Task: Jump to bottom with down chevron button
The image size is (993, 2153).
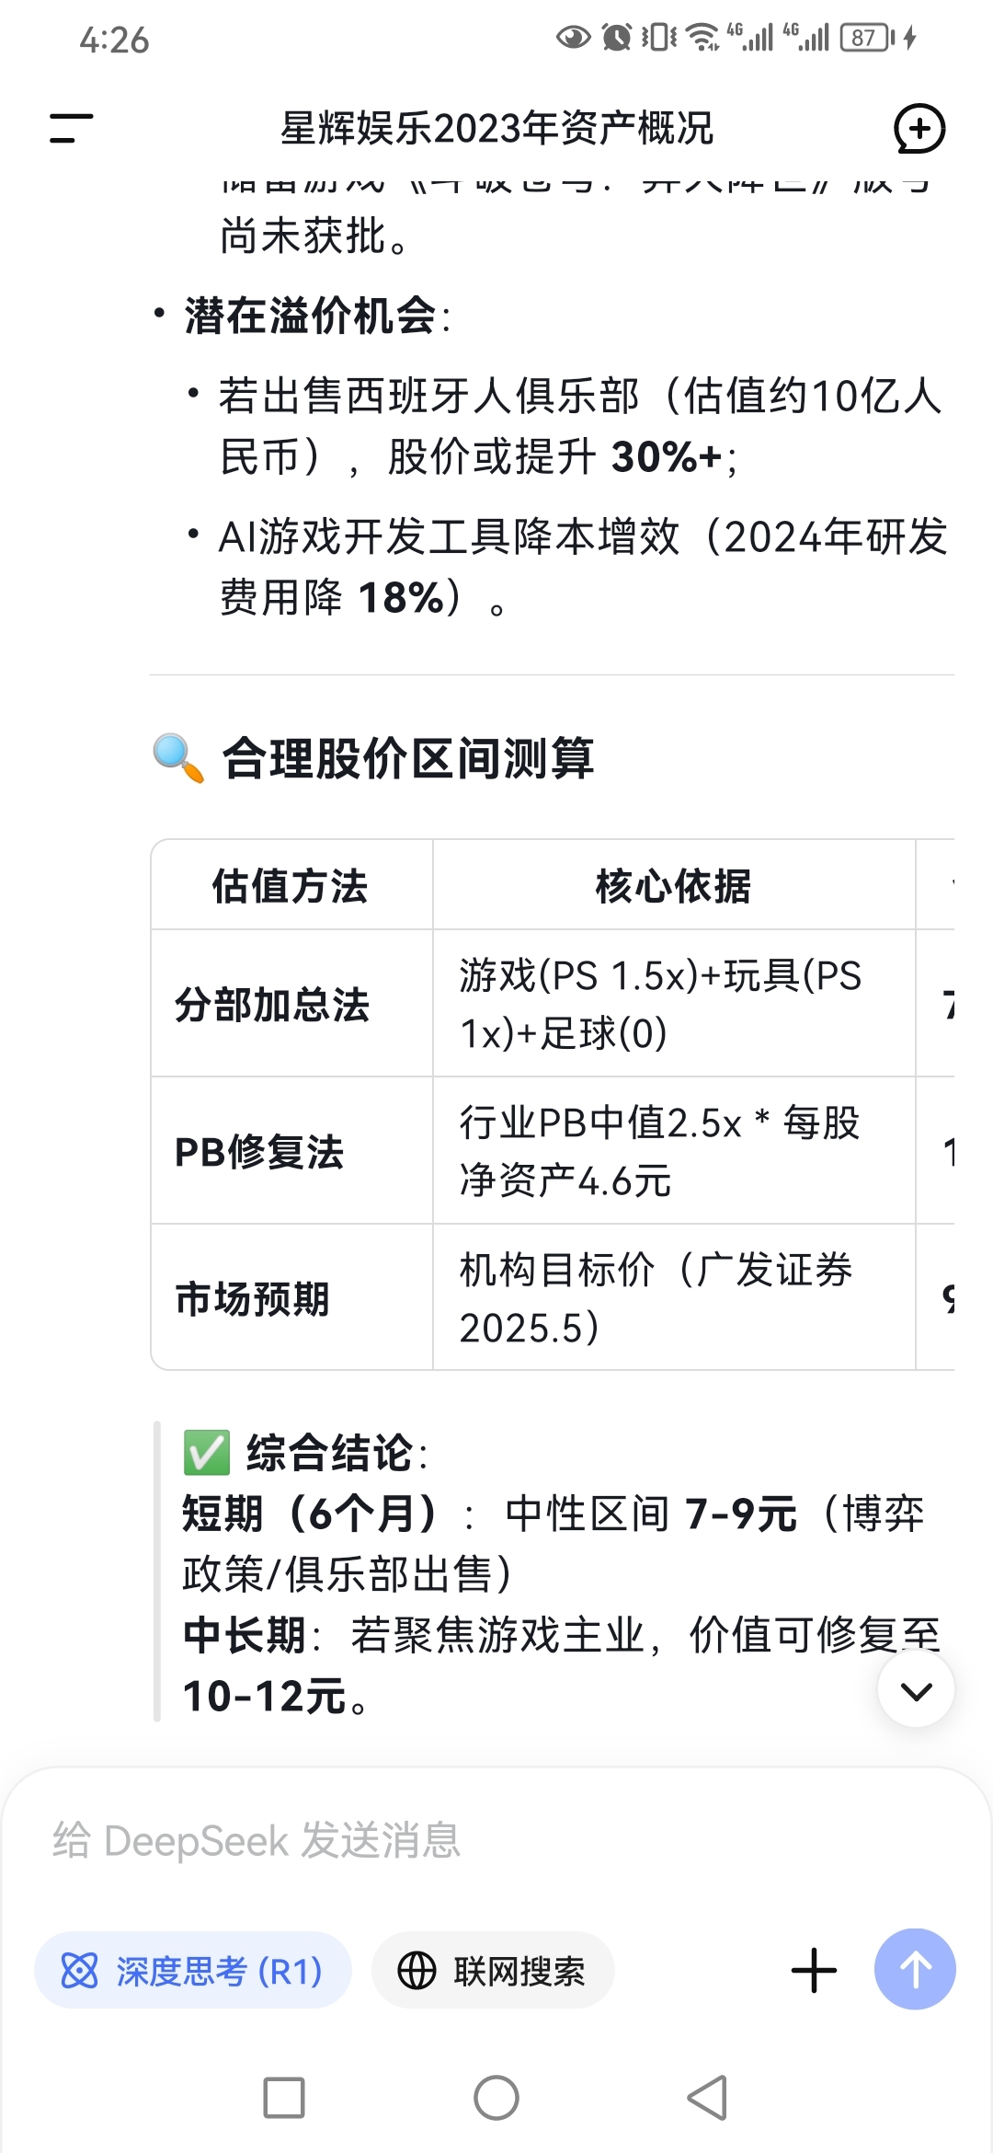Action: 916,1689
